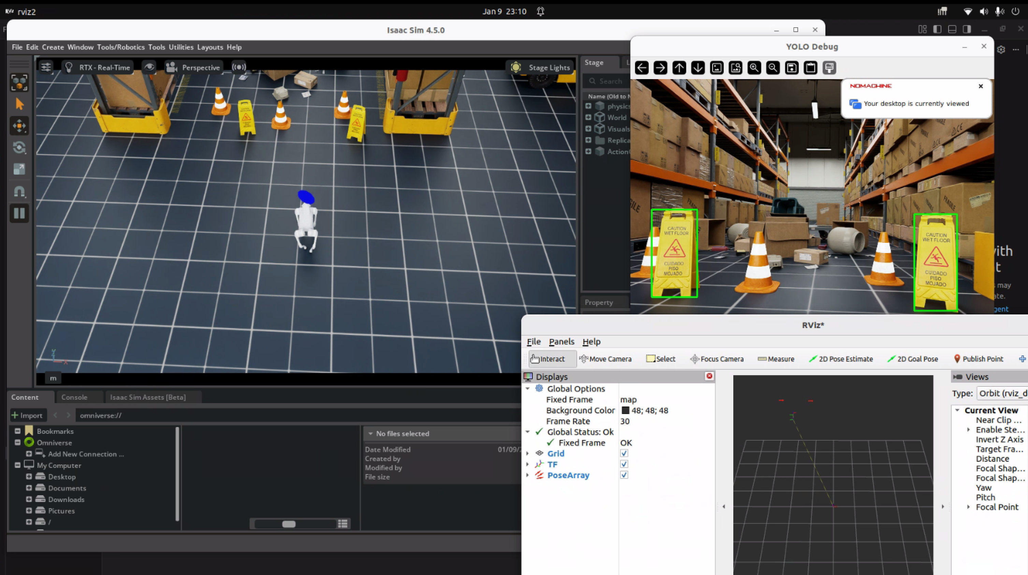The height and width of the screenshot is (575, 1028).
Task: Pick the Scale tool in Isaac Sim sidebar
Action: click(19, 169)
